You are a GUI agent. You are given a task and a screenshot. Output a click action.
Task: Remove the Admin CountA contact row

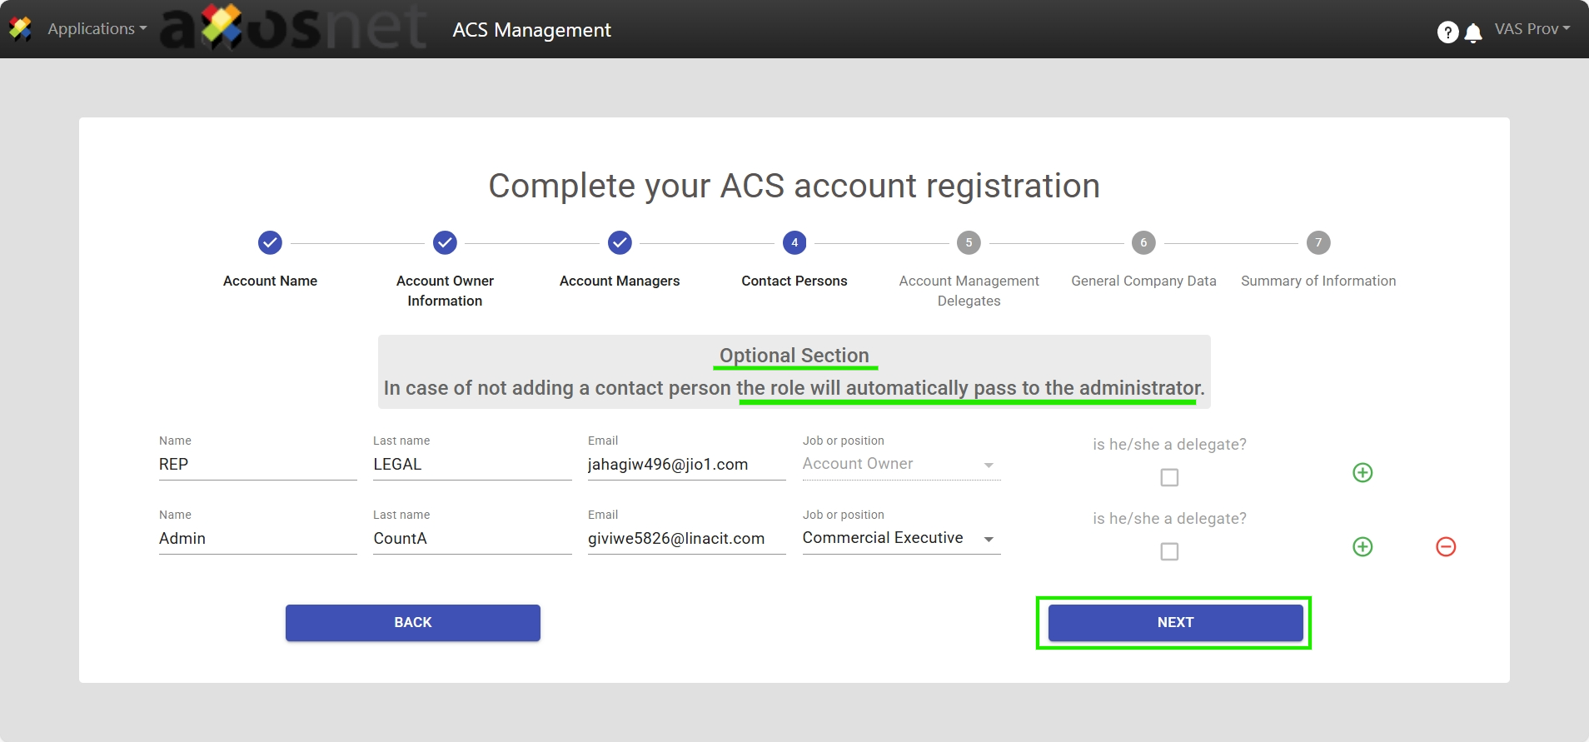1446,547
